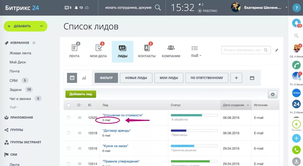Screen dimensions: 303x166
Task: Click the right sidebar search magnifier
Action: point(296,36)
